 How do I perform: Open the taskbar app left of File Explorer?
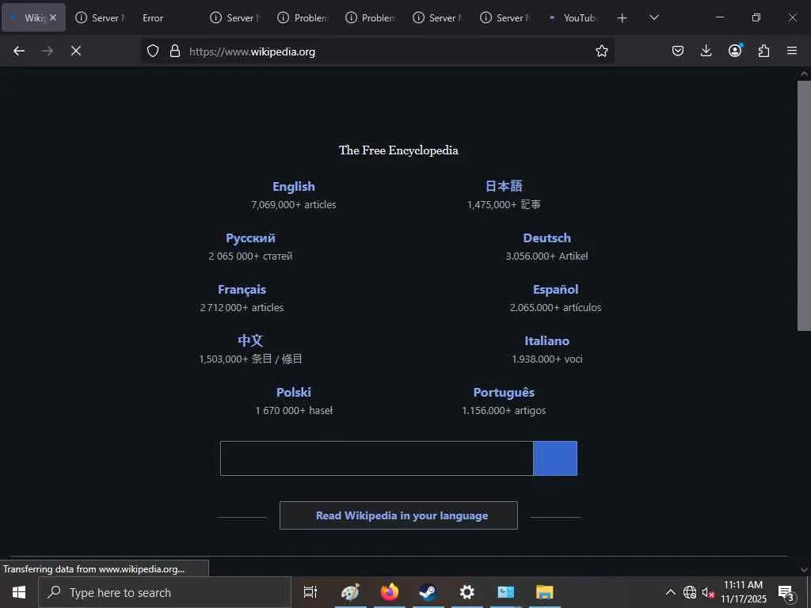(x=506, y=592)
